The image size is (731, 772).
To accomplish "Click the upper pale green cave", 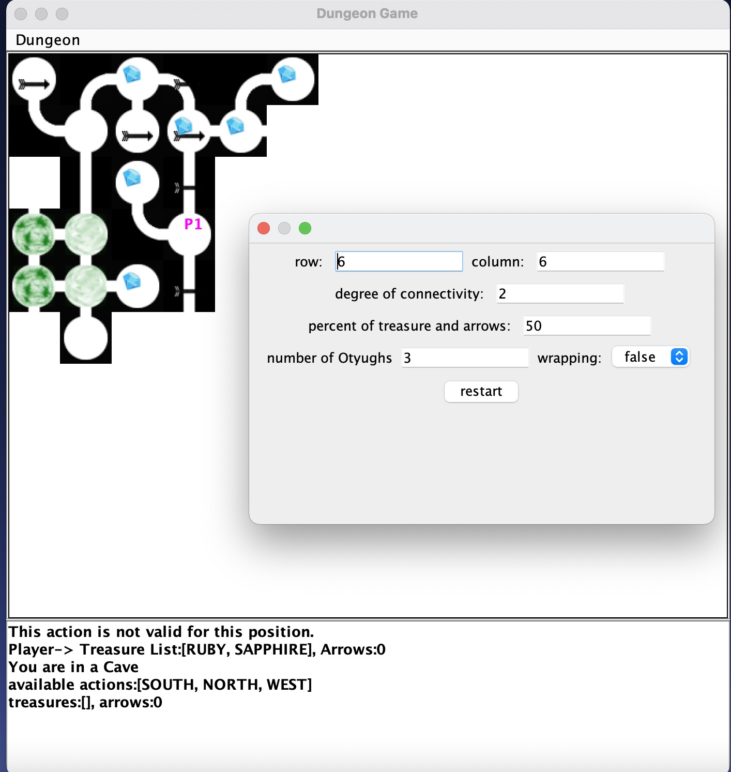I will point(86,234).
